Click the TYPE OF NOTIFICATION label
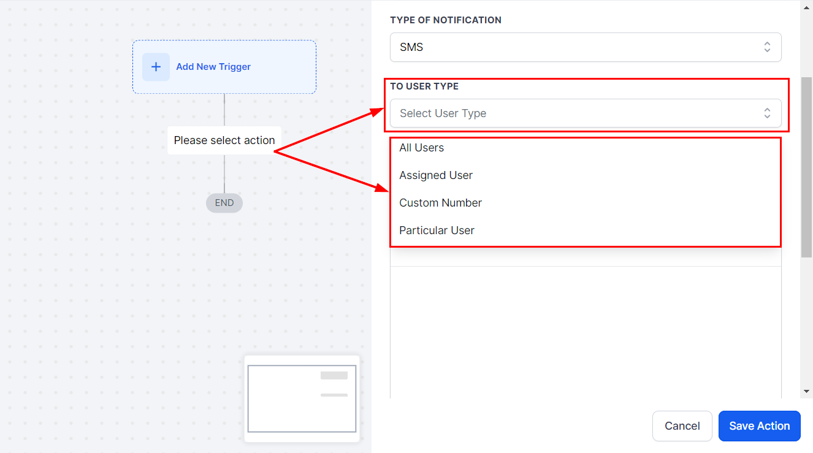 click(446, 20)
